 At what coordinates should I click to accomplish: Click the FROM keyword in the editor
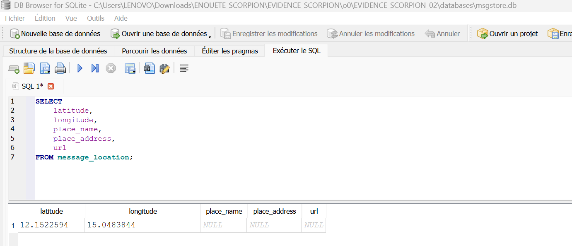[44, 157]
